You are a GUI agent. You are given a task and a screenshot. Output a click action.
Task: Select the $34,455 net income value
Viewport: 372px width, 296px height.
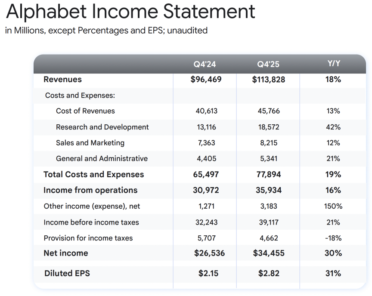click(268, 253)
